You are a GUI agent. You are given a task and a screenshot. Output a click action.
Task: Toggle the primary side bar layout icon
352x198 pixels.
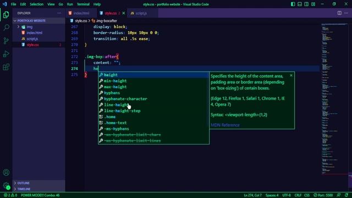[x=293, y=4]
